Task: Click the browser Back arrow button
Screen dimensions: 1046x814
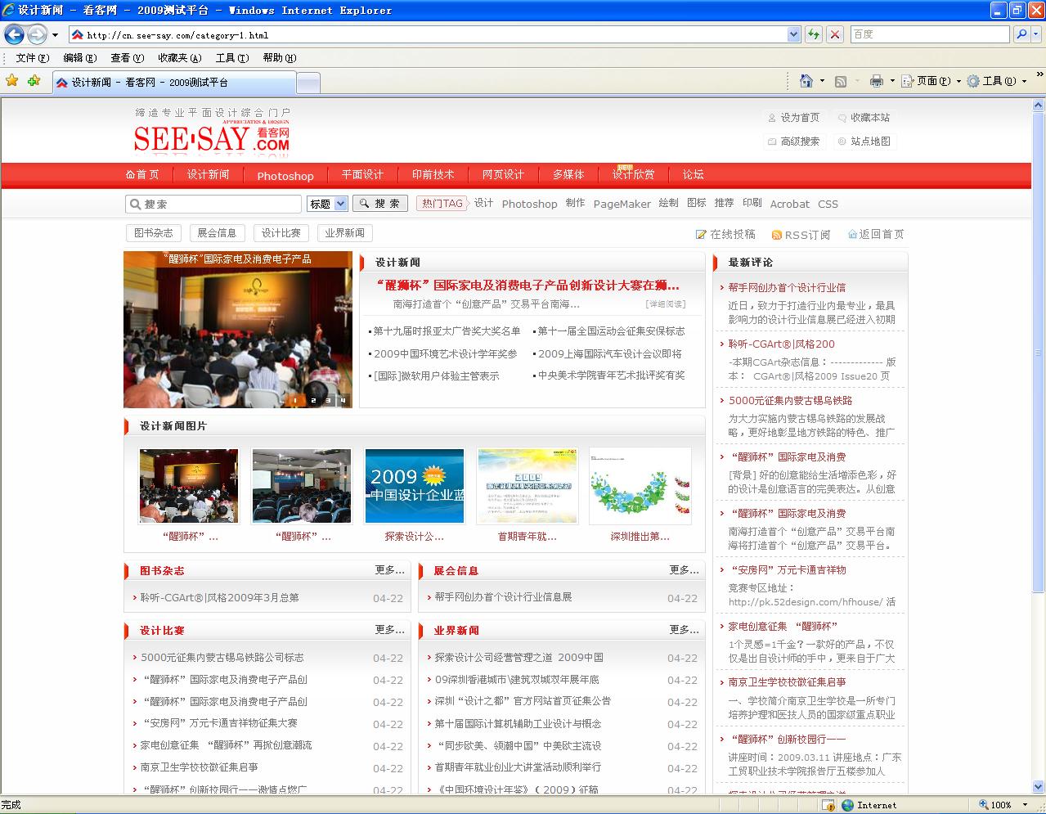Action: tap(14, 34)
